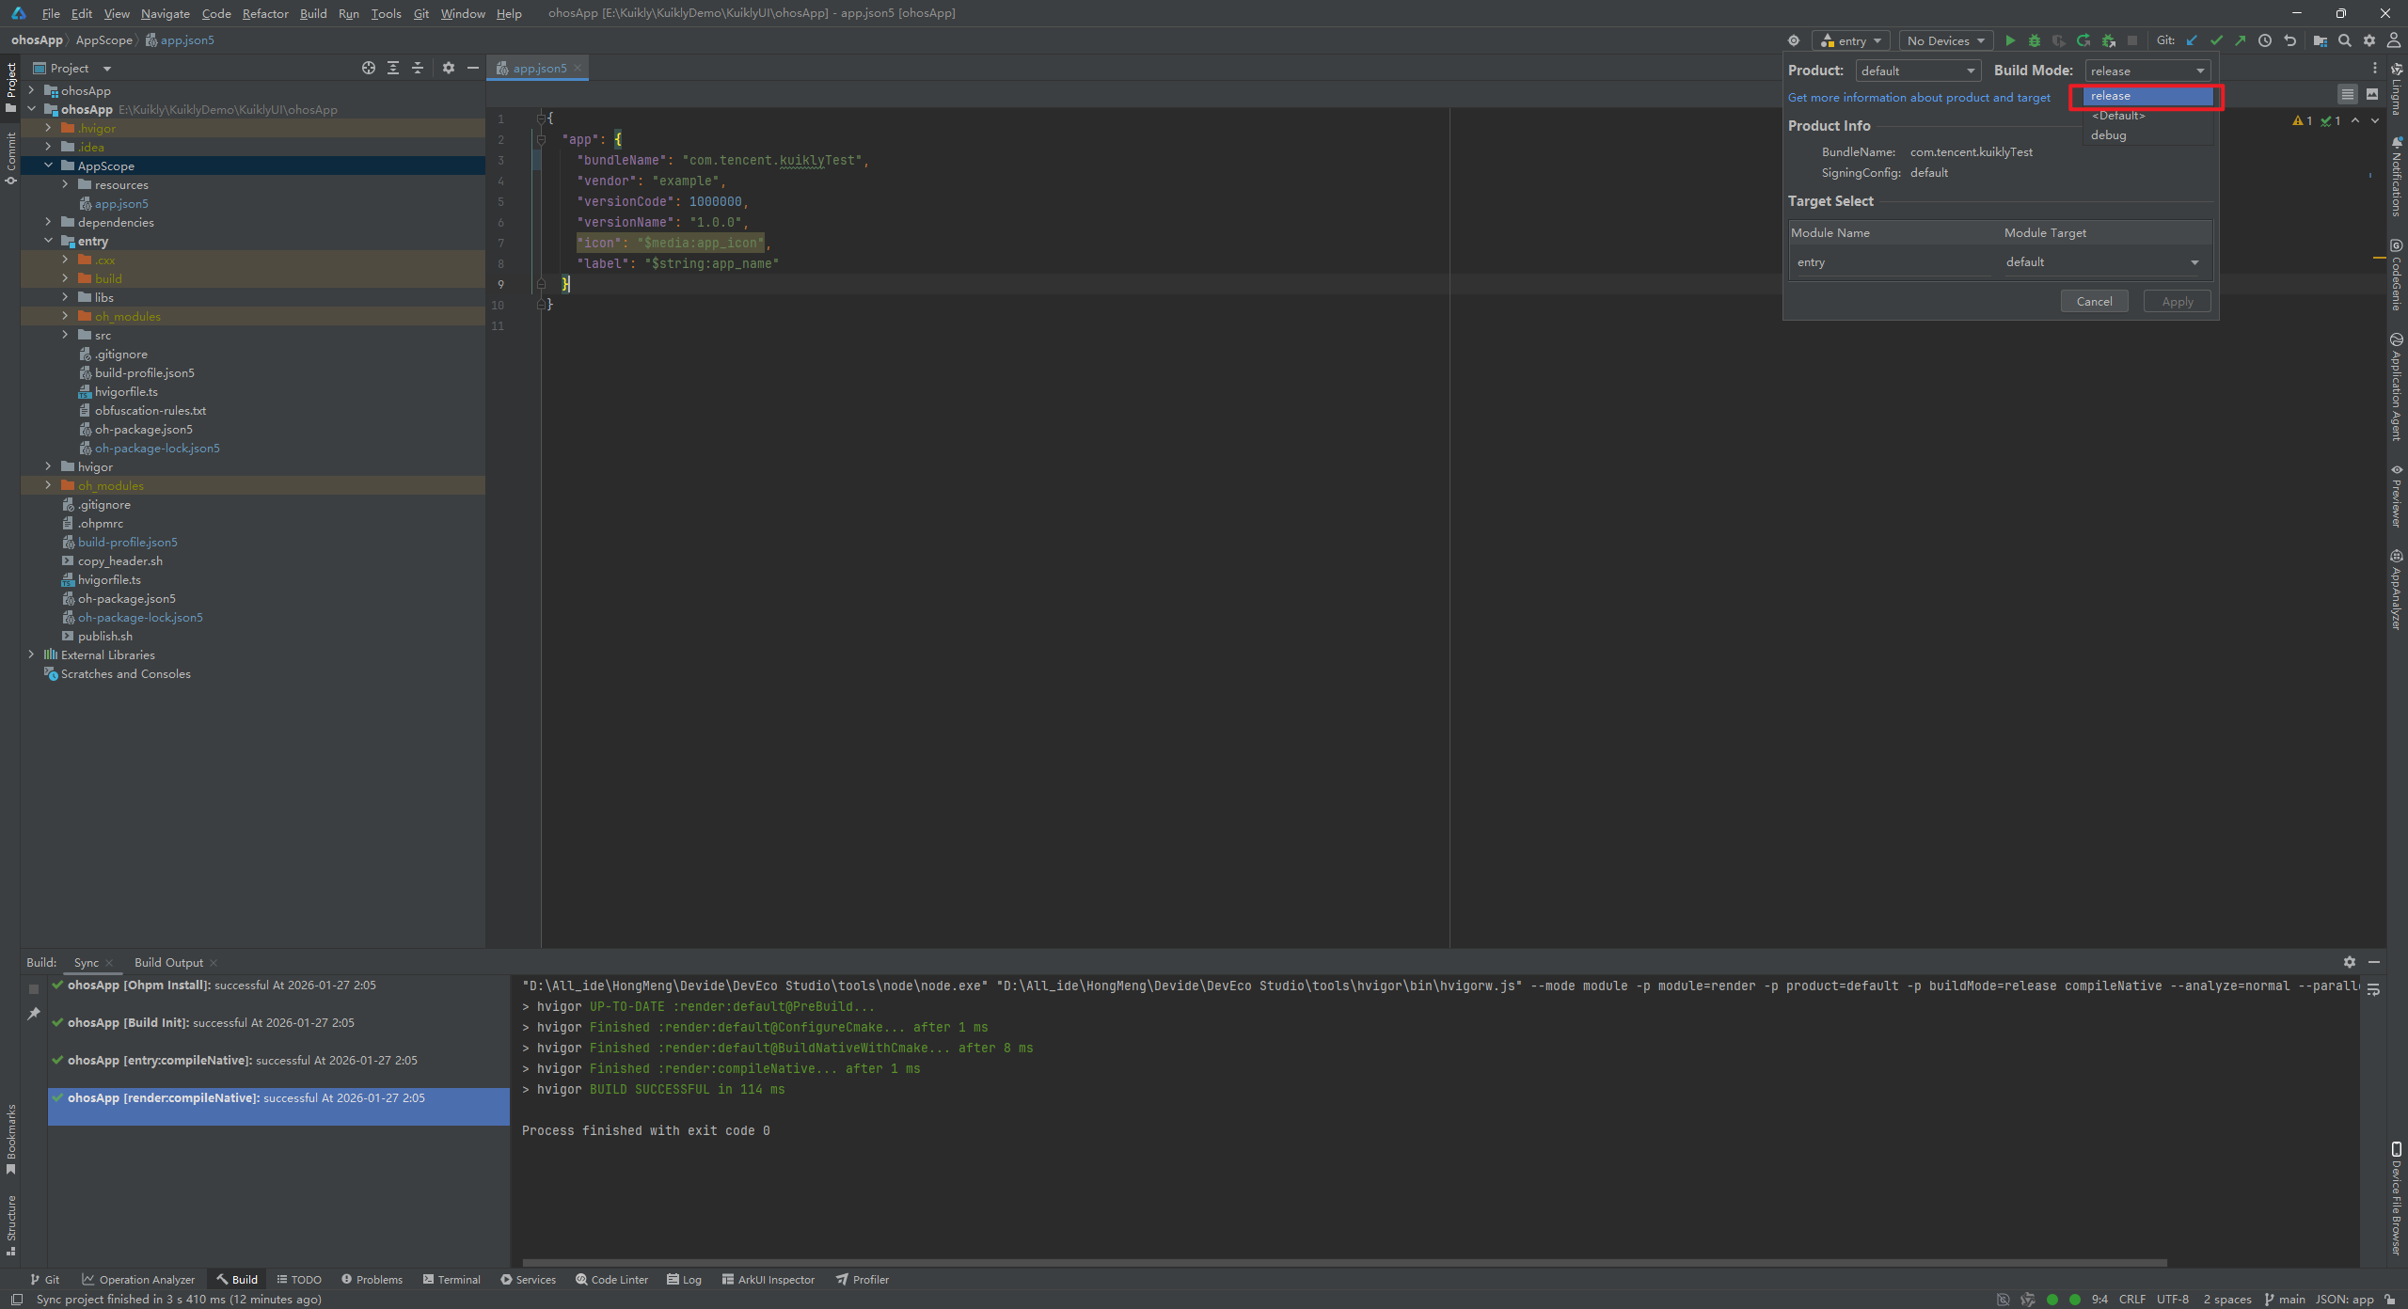Open the Product default dropdown

(x=1917, y=71)
